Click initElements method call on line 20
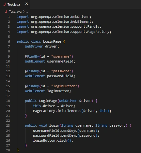The image size is (141, 153). [69, 111]
